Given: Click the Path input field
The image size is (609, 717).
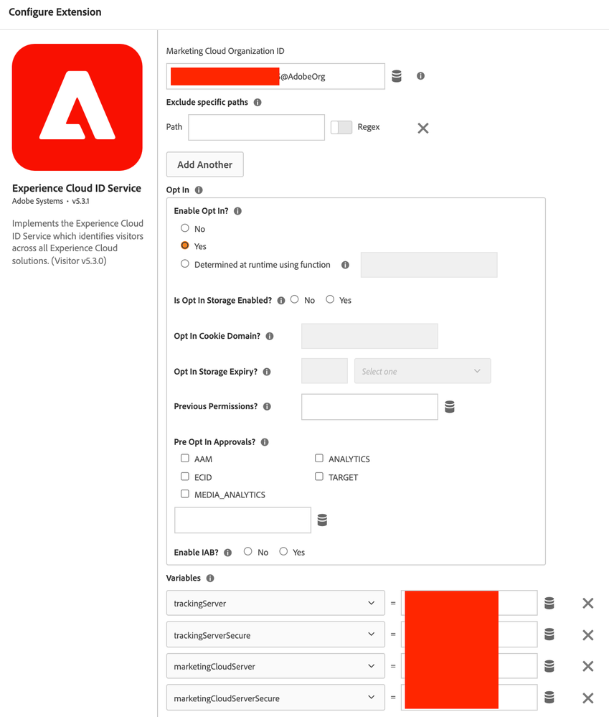Looking at the screenshot, I should click(256, 127).
